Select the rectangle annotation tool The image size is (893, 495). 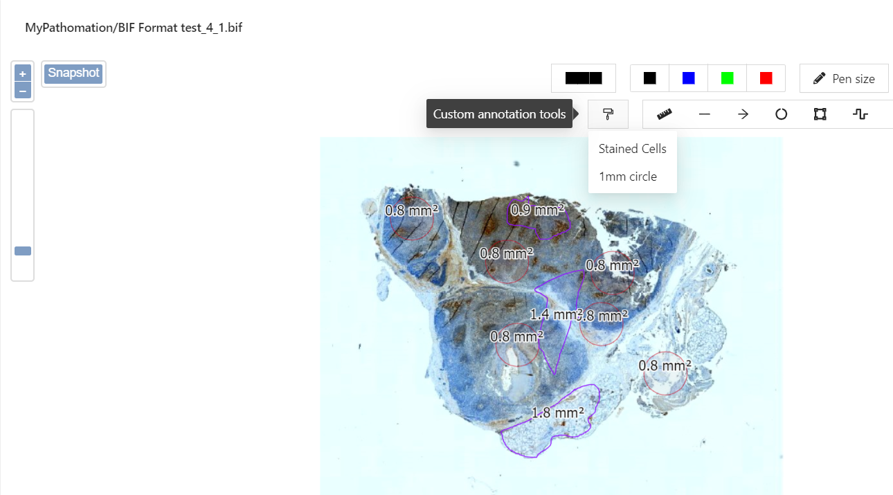pos(820,114)
